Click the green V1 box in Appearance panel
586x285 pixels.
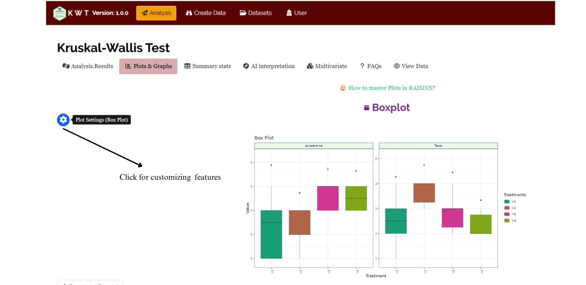point(271,235)
